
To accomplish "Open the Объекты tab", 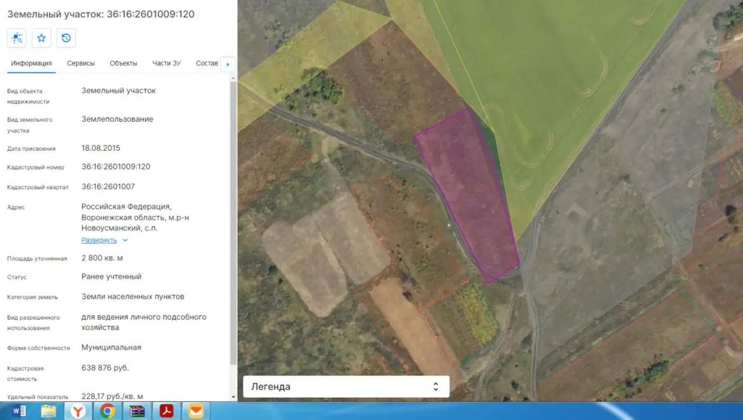I will (x=124, y=63).
